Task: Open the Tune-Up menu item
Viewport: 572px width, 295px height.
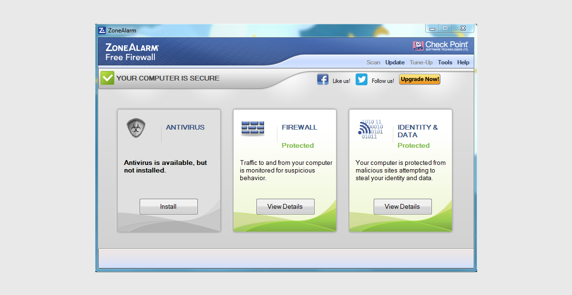Action: click(x=421, y=62)
